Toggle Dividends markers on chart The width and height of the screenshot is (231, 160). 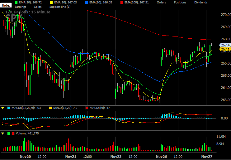(x=201, y=2)
